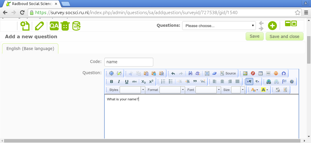Toggle underline formatting
Viewport: 311px width, 143px height.
[x=127, y=82]
